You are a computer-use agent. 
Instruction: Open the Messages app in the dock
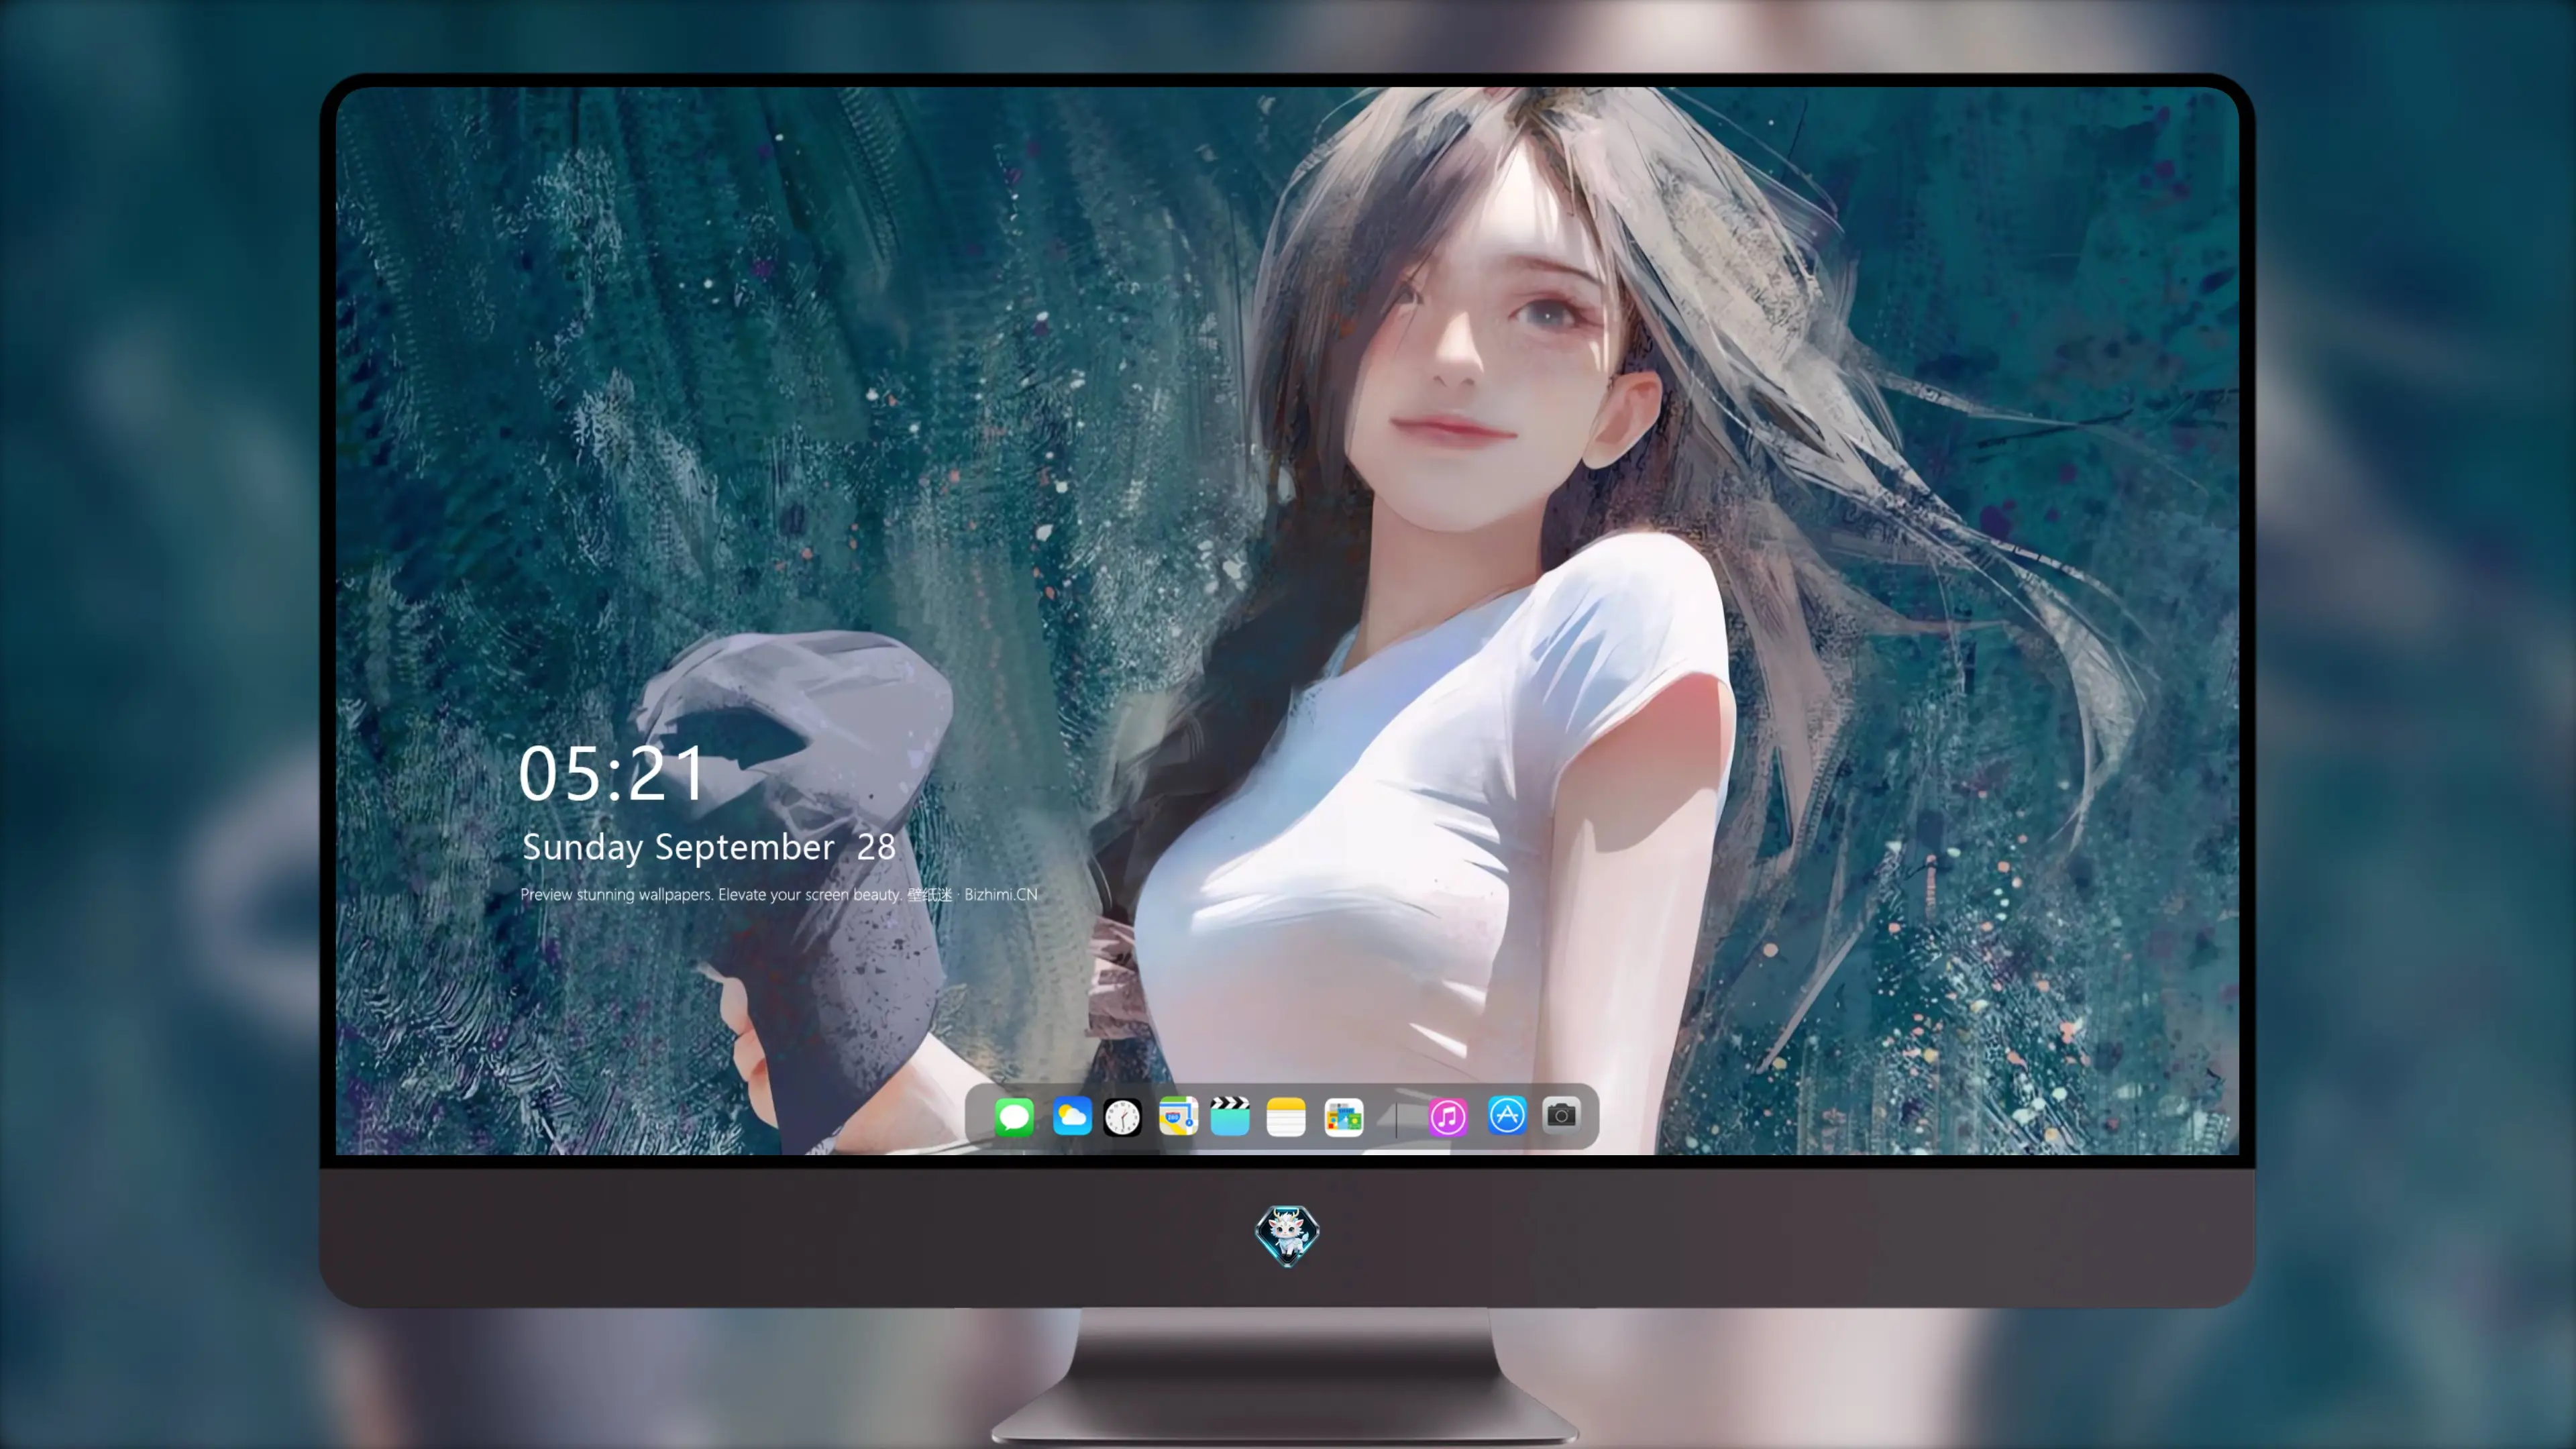click(x=1014, y=1116)
